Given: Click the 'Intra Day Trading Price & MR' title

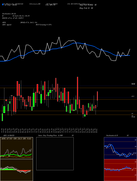Looking at the screenshot, I should 50,135.
